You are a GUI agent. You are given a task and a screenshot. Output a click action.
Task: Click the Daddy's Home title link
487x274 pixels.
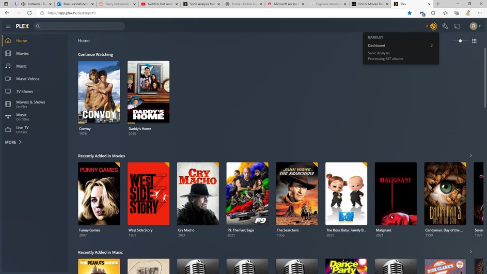140,128
